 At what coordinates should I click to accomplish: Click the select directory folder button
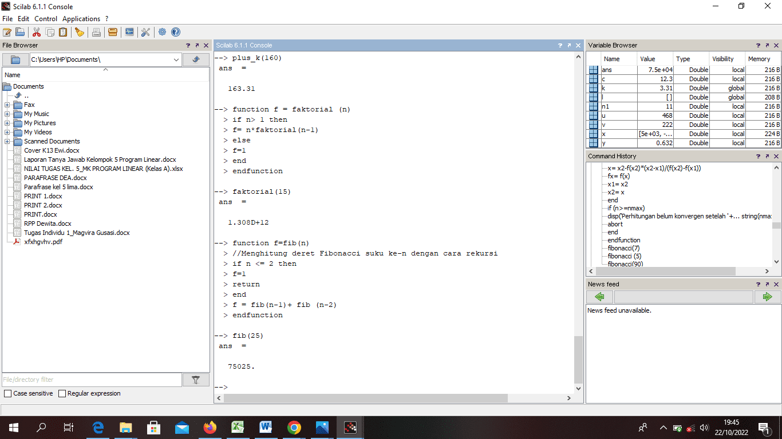pos(15,59)
